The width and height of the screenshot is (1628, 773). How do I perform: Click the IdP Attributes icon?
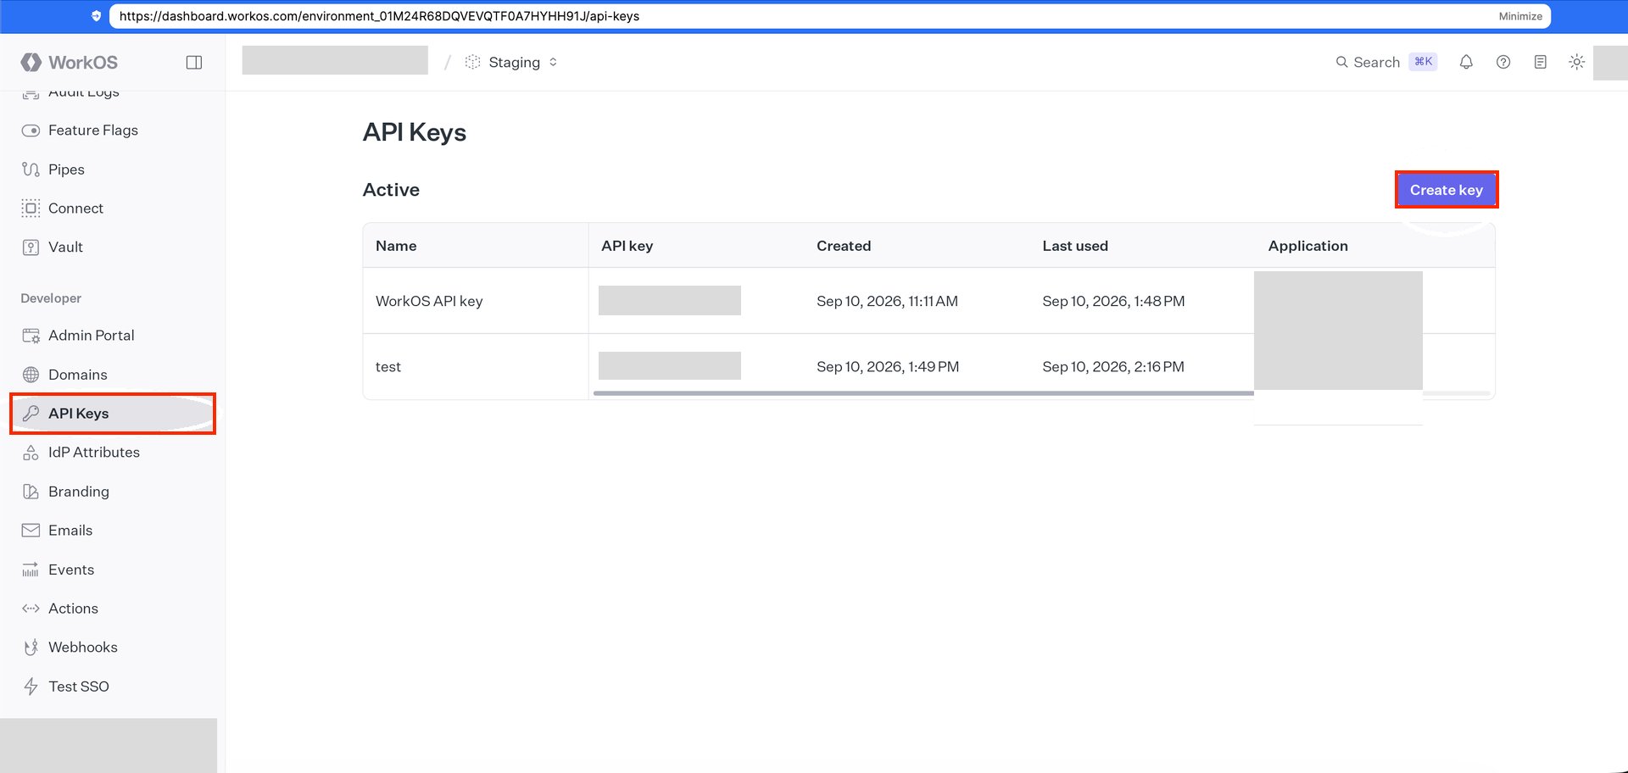(x=31, y=453)
